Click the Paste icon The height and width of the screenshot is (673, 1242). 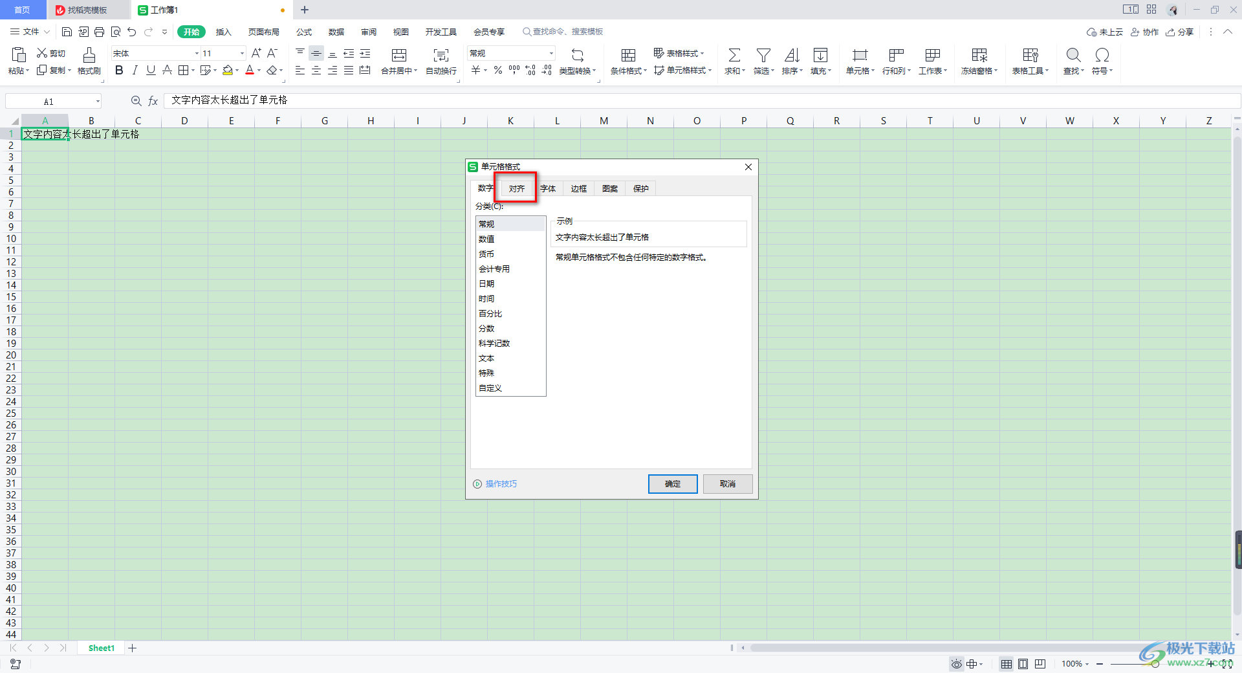19,54
